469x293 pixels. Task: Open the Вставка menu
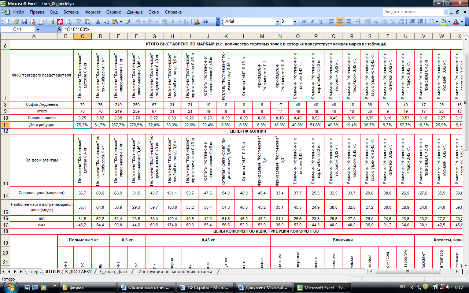[x=72, y=12]
